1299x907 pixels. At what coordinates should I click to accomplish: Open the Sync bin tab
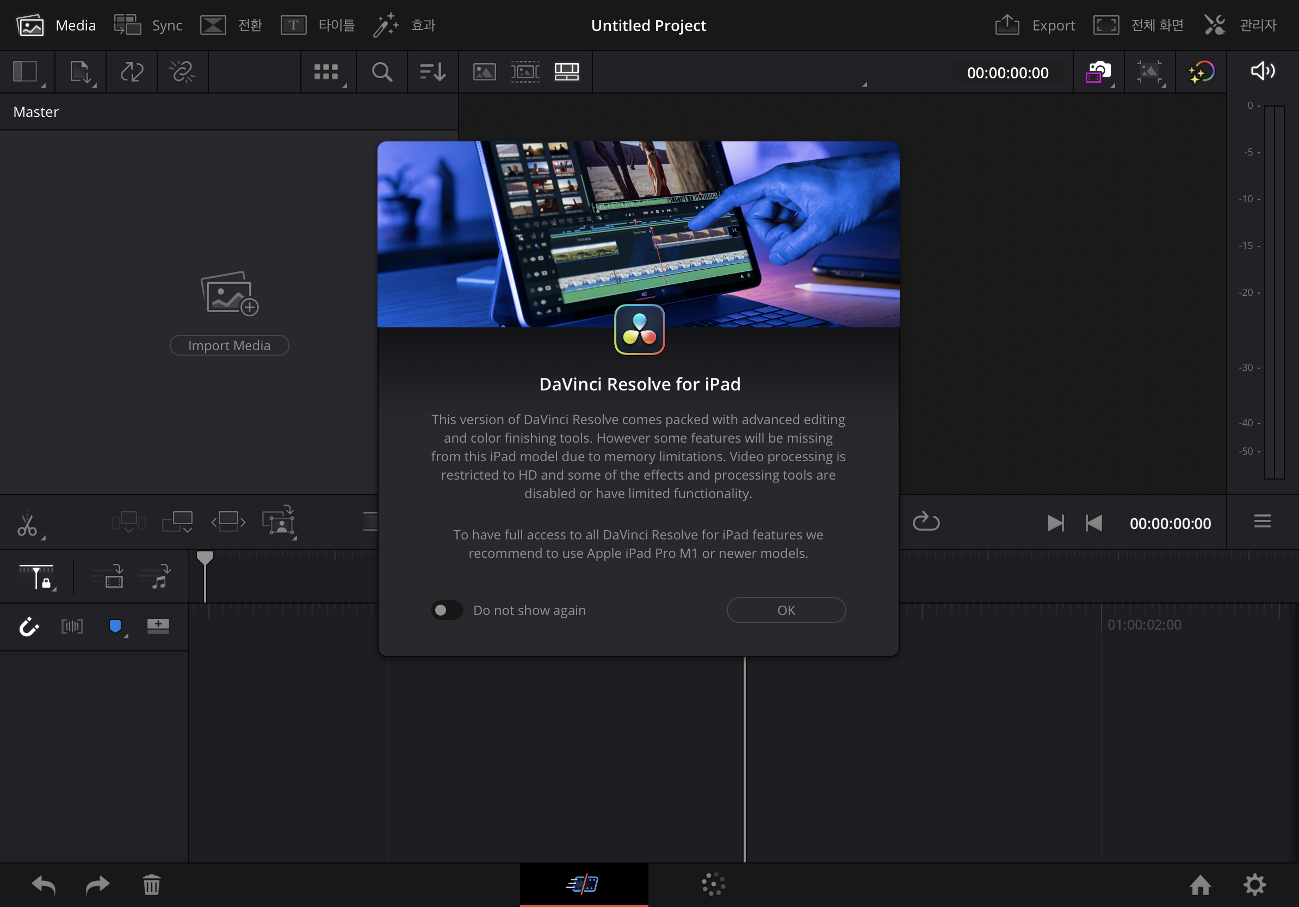(147, 26)
